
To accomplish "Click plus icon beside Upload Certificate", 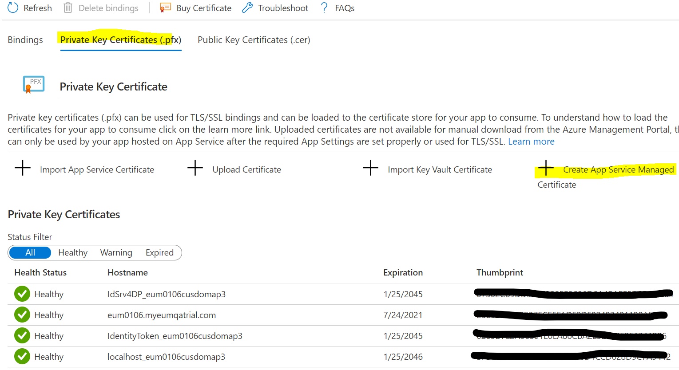I will point(195,169).
